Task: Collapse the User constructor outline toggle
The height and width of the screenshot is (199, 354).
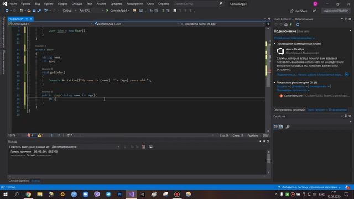Action: click(28, 95)
